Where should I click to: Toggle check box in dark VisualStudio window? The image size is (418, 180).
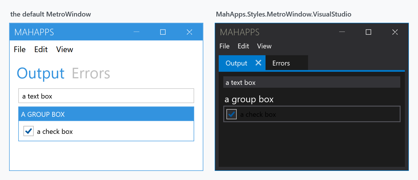[232, 114]
